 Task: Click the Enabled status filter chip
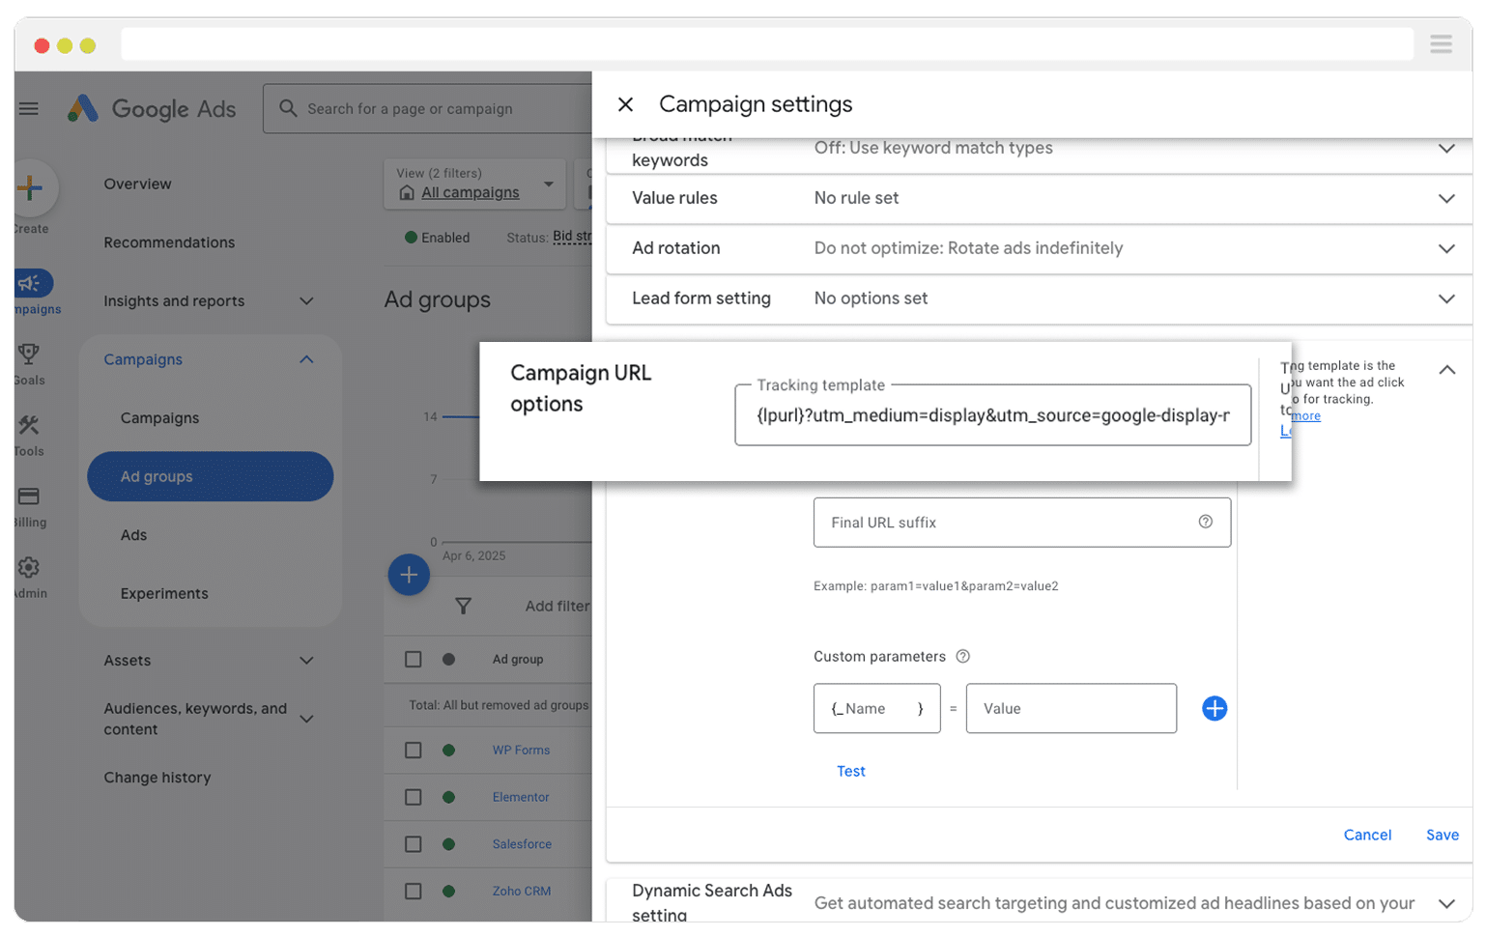click(x=437, y=237)
